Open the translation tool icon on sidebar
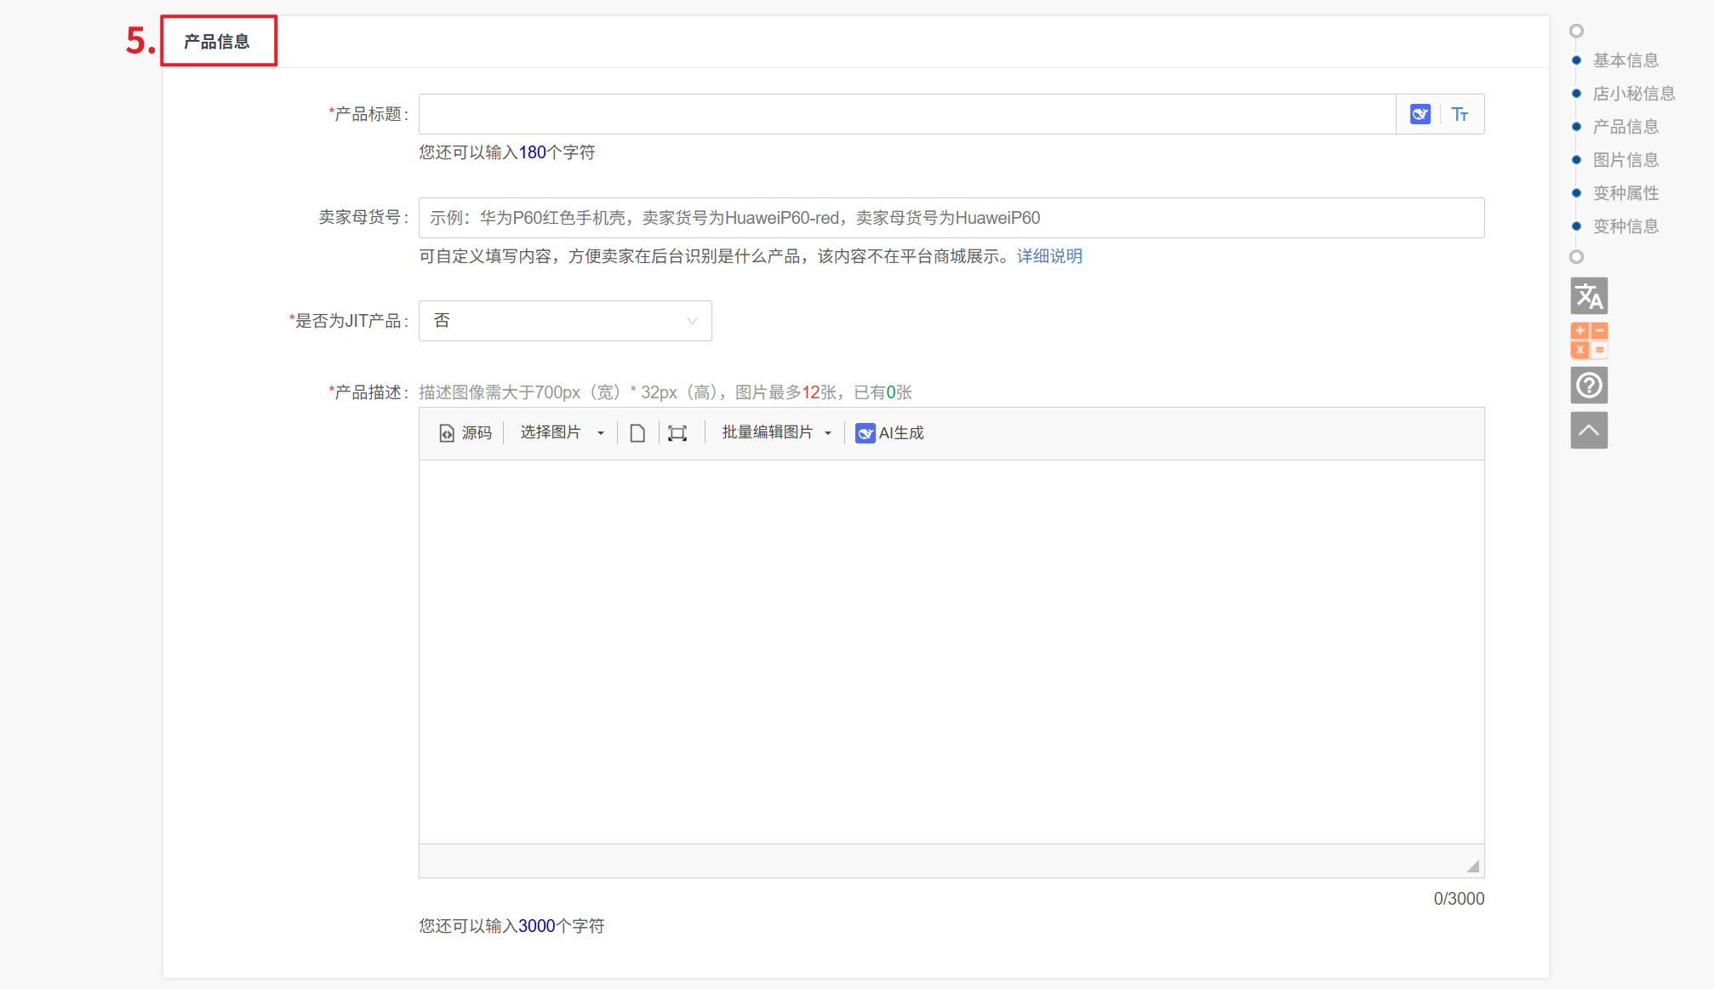 click(1588, 296)
